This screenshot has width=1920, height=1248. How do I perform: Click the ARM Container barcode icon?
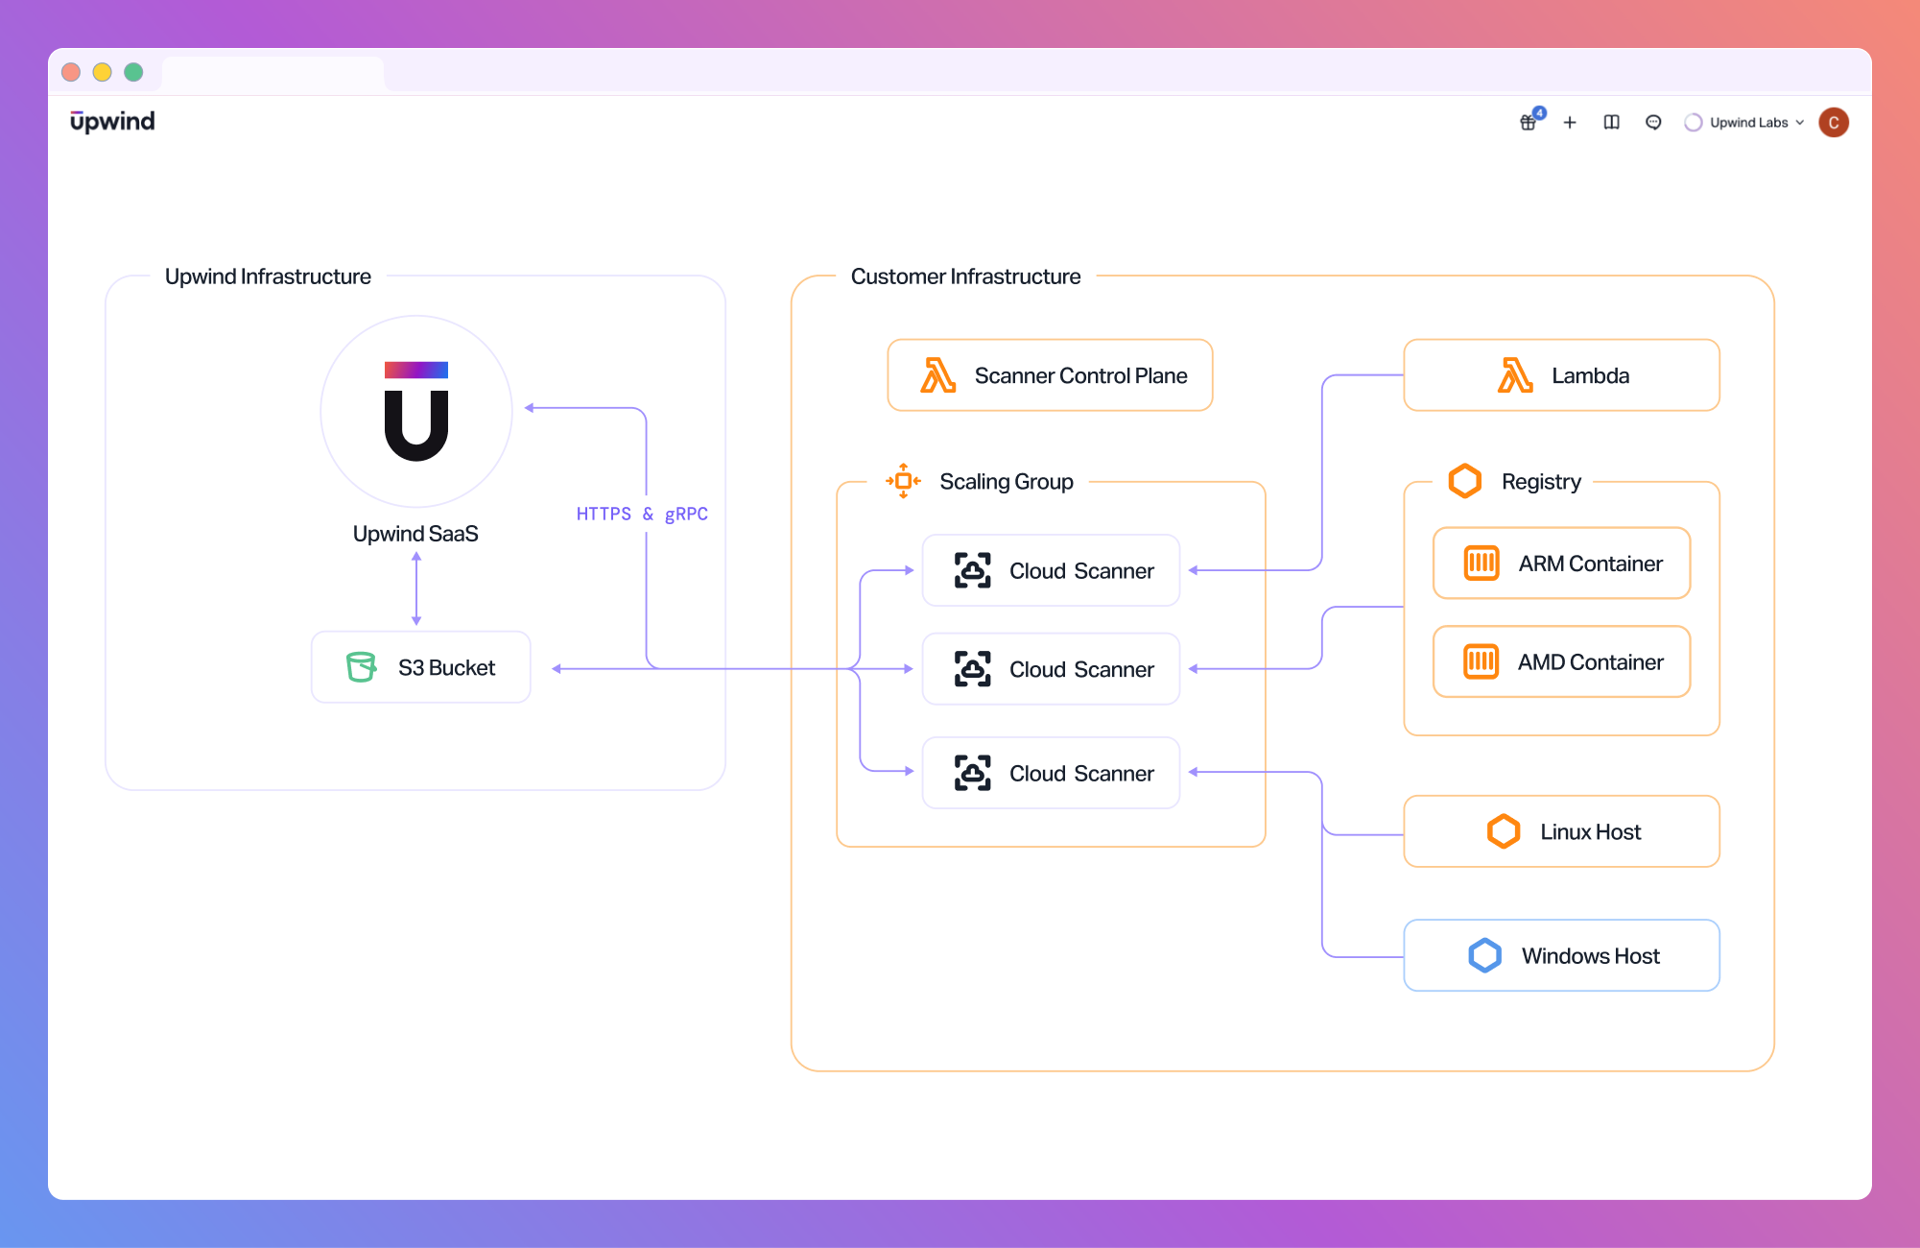pos(1481,564)
